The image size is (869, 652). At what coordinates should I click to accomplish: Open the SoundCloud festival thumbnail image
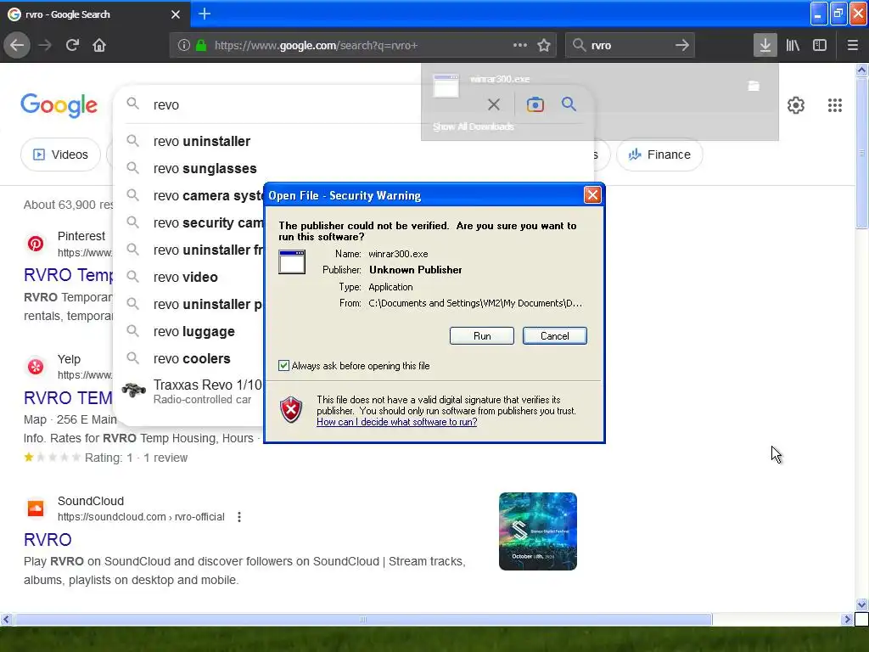[x=537, y=531]
